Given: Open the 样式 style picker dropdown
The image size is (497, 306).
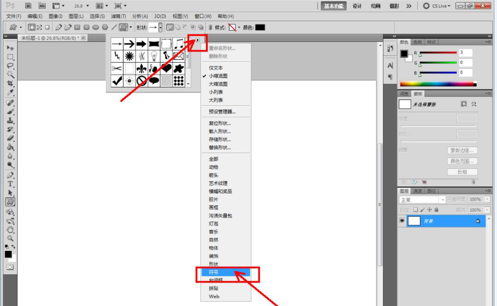Looking at the screenshot, I should click(239, 28).
